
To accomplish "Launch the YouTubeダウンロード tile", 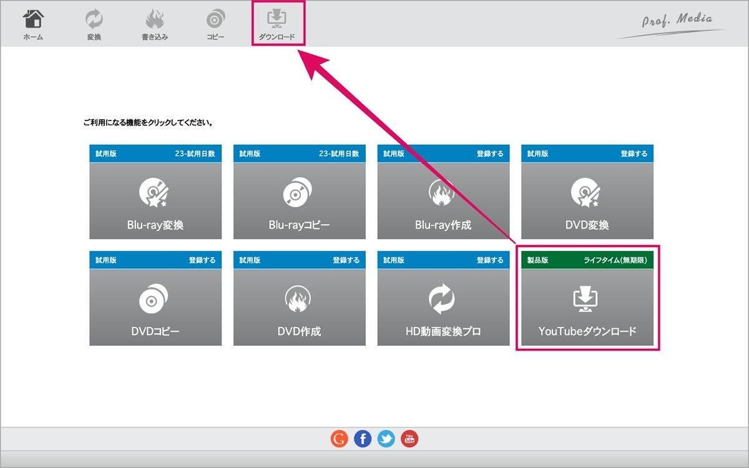I will pyautogui.click(x=587, y=298).
